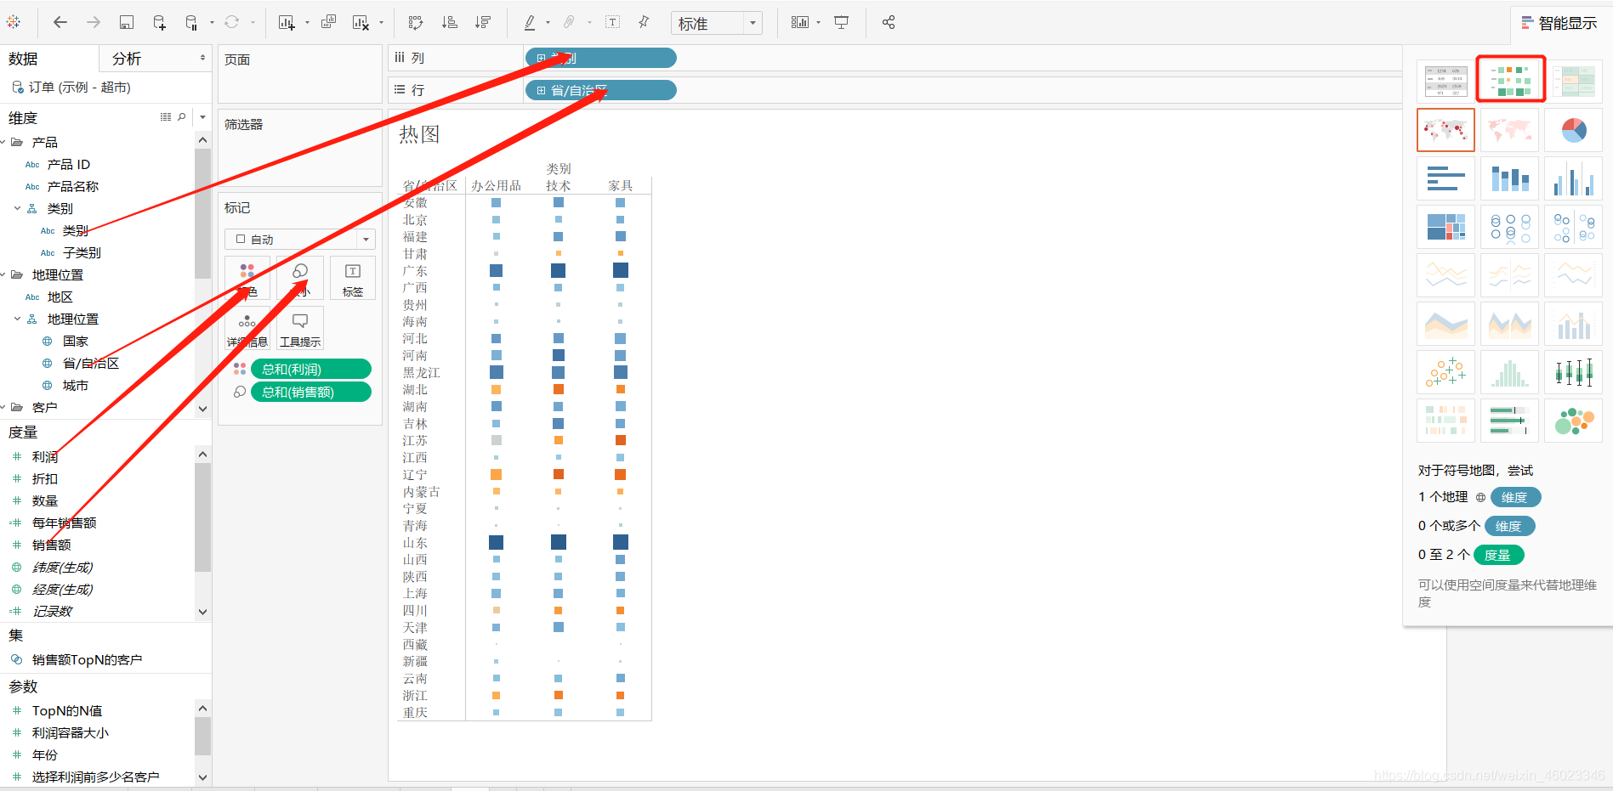Sort descending using the toolbar icon
This screenshot has height=791, width=1613.
(x=483, y=23)
